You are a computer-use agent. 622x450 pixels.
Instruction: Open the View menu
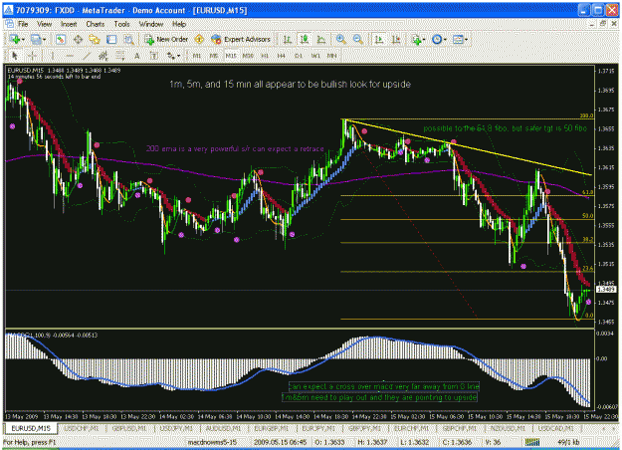(x=45, y=24)
